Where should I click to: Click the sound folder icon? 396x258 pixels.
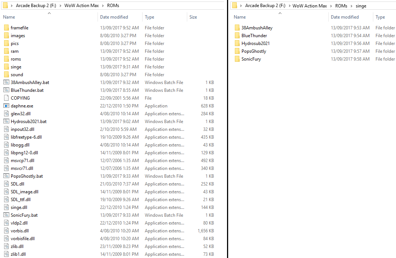6,74
